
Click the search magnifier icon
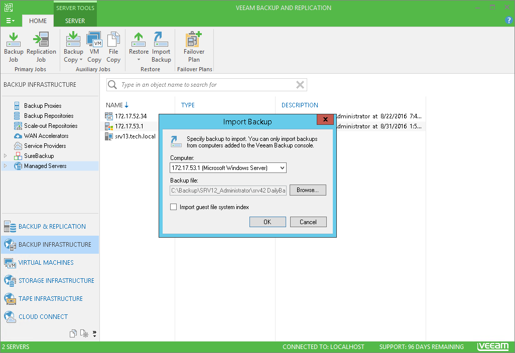(112, 85)
